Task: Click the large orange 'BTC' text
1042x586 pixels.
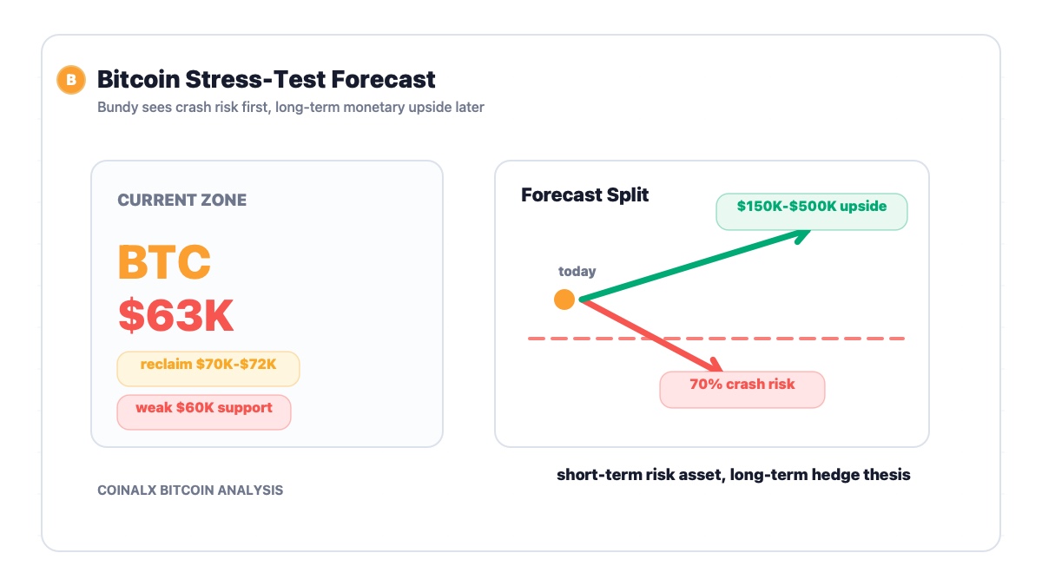Action: [x=165, y=261]
